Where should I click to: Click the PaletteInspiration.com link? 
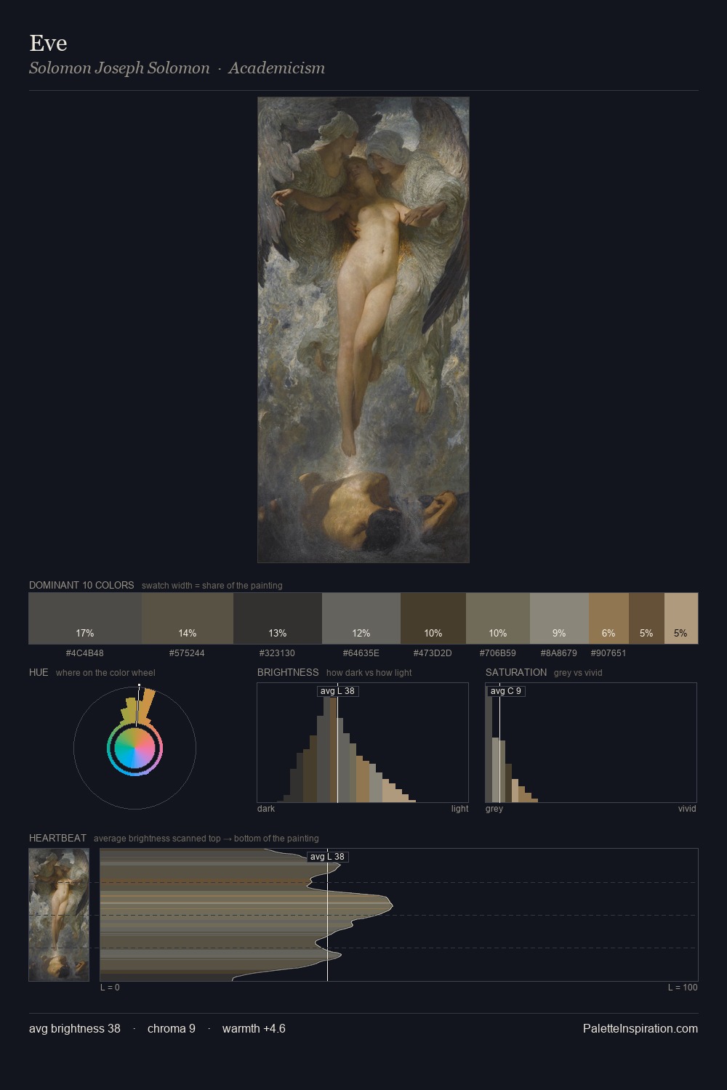[640, 1028]
